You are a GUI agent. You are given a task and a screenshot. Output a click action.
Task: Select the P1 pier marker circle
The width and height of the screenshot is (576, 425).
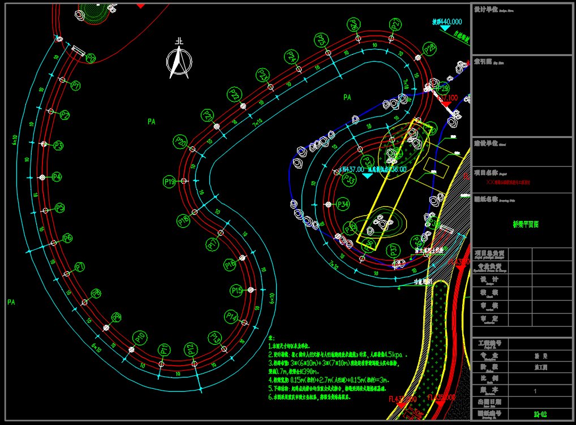pyautogui.click(x=75, y=85)
